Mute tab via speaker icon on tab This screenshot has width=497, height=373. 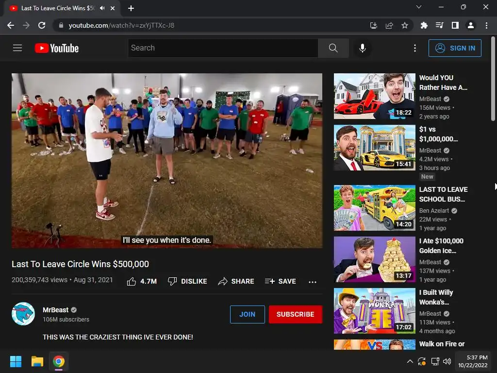[102, 8]
